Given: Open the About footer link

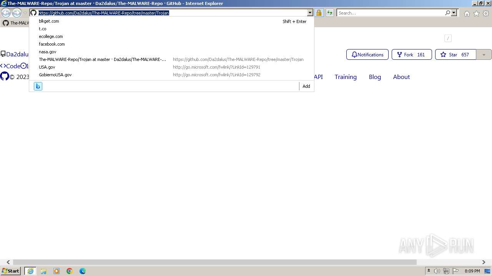Looking at the screenshot, I should point(401,77).
